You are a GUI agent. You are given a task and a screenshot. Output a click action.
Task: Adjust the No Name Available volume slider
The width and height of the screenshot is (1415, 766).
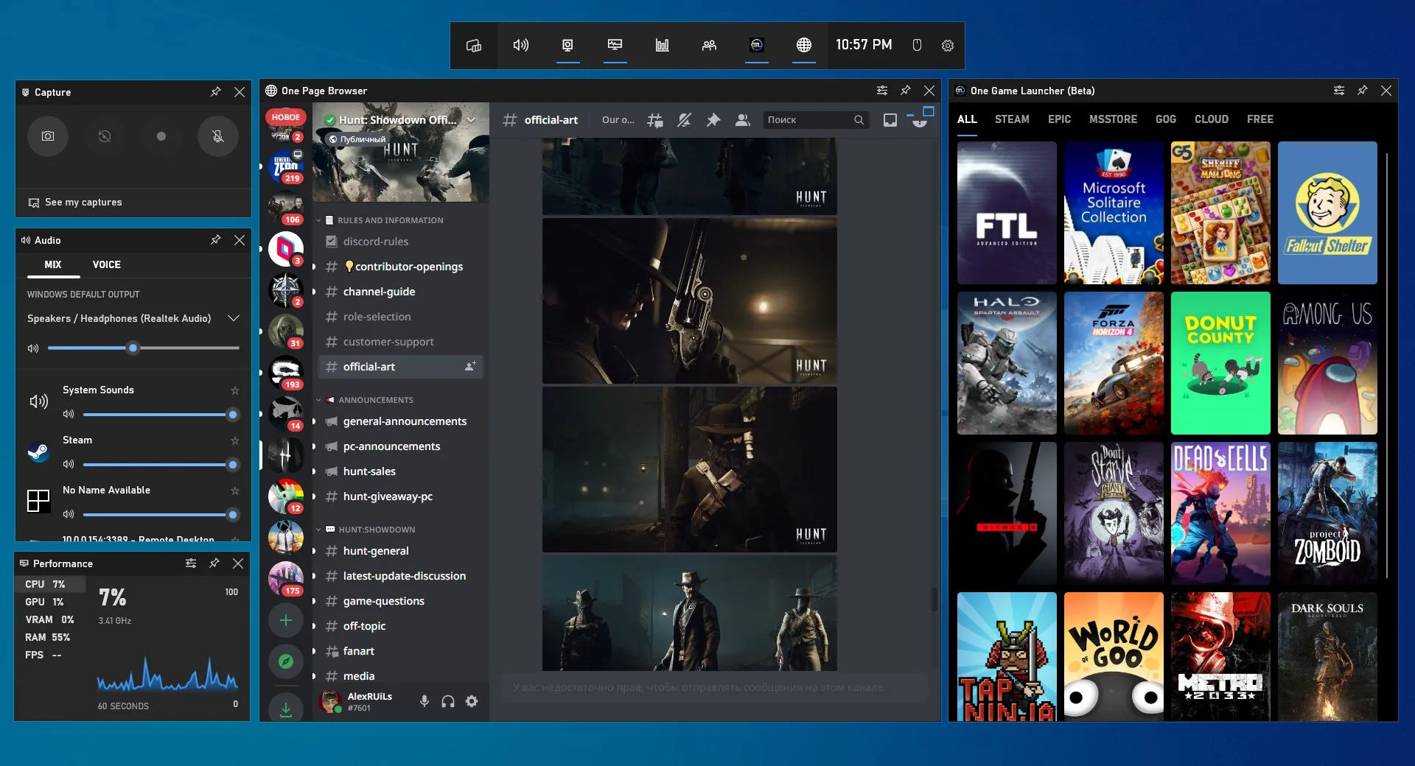(x=161, y=514)
